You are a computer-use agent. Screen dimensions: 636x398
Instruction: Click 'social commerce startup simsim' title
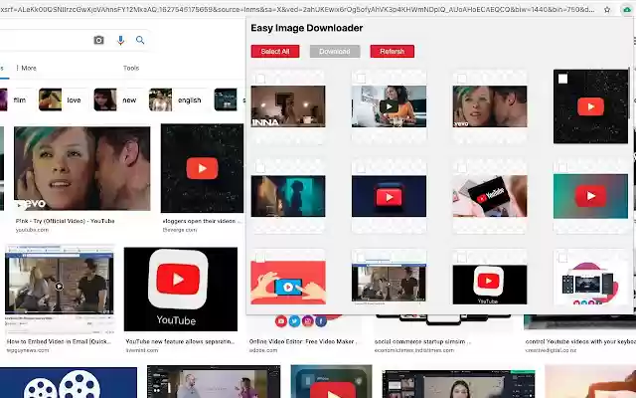pyautogui.click(x=421, y=341)
